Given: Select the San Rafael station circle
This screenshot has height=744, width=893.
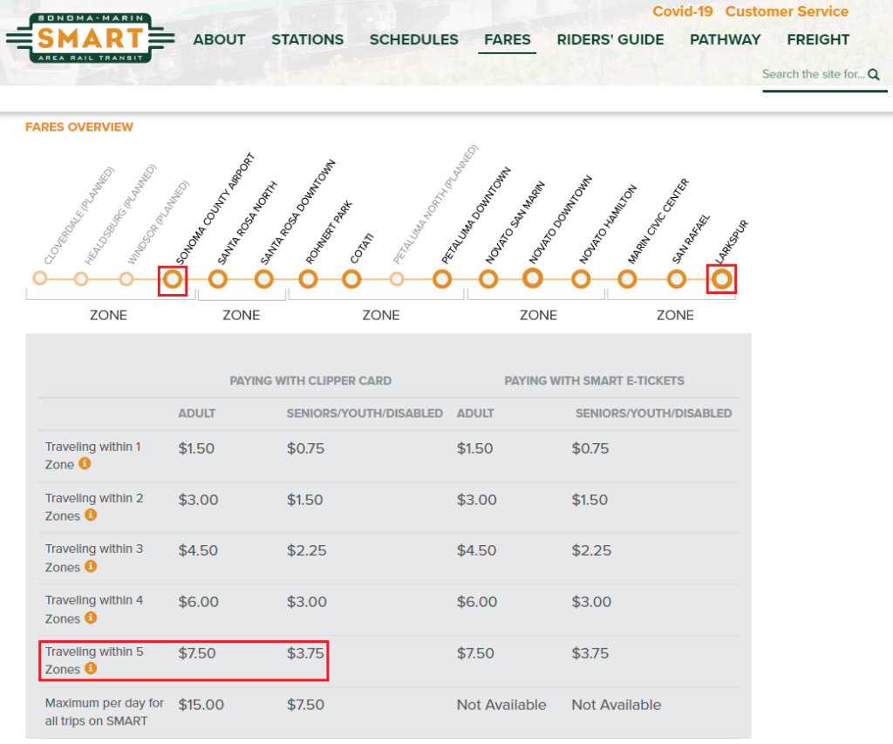Looking at the screenshot, I should coord(677,279).
